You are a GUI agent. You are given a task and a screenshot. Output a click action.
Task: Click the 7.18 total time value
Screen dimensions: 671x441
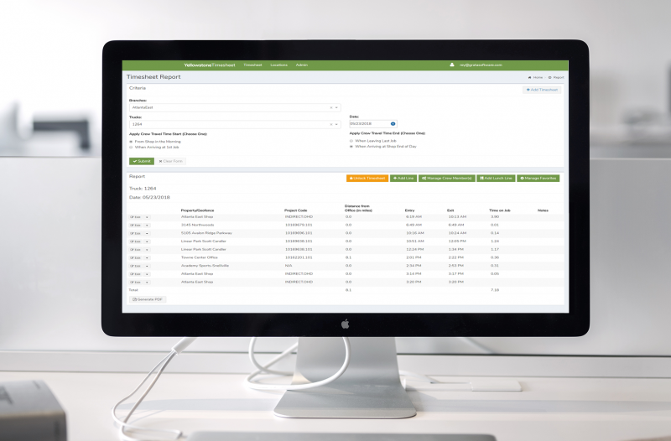pyautogui.click(x=495, y=290)
